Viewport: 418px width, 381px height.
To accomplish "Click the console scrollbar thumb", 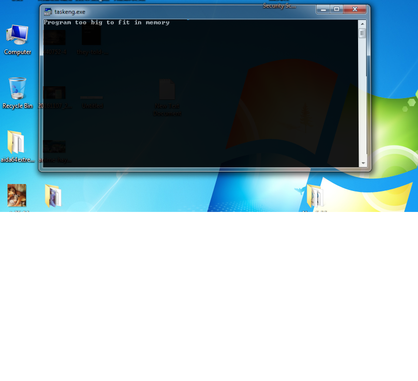I will click(x=362, y=33).
